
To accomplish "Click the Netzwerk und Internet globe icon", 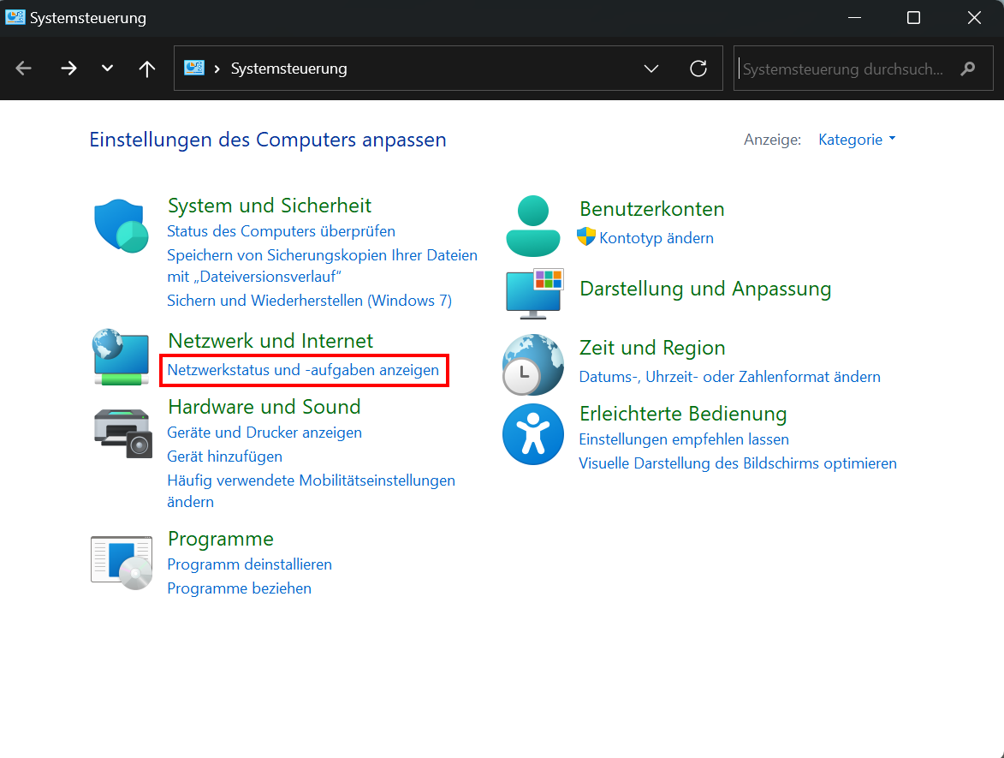I will [x=121, y=357].
